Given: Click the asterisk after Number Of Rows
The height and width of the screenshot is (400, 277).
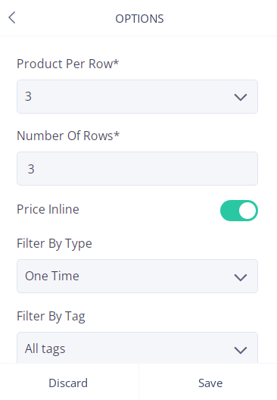Looking at the screenshot, I should point(117,134).
